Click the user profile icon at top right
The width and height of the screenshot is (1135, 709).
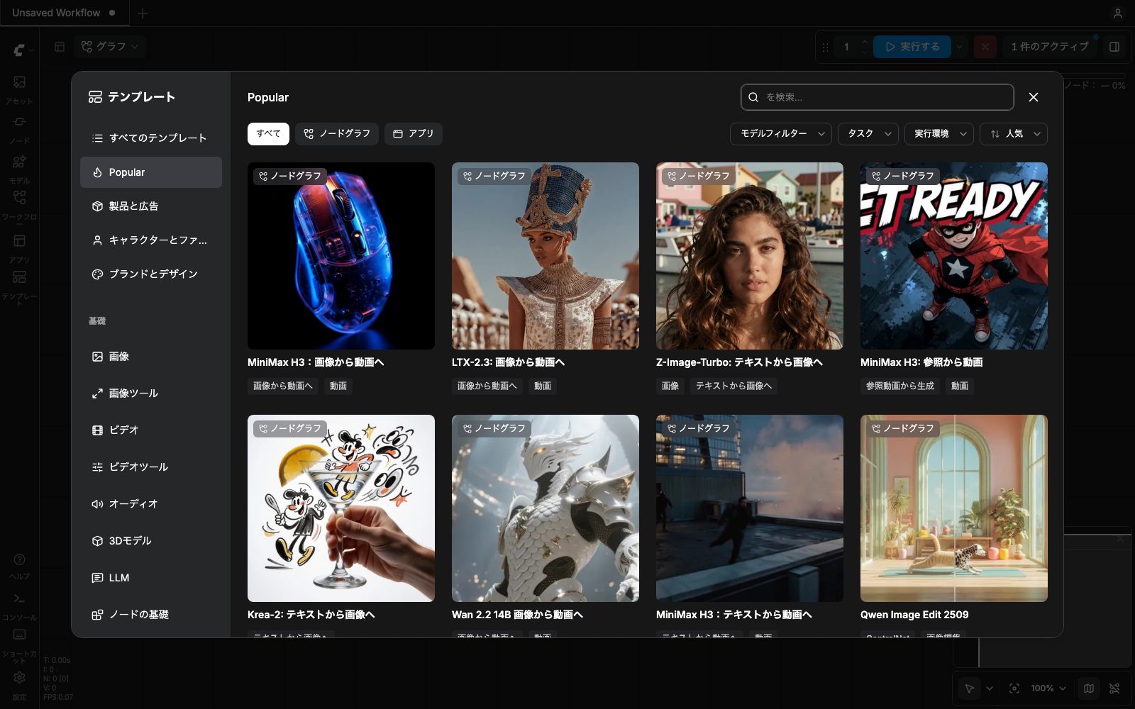[x=1117, y=13]
